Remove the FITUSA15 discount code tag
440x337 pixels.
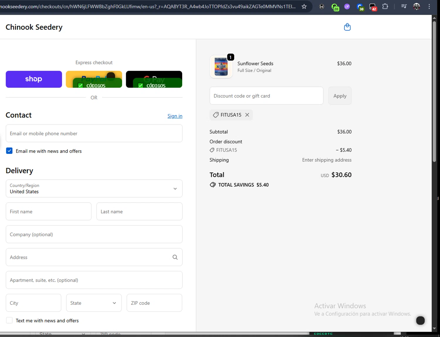pyautogui.click(x=247, y=115)
